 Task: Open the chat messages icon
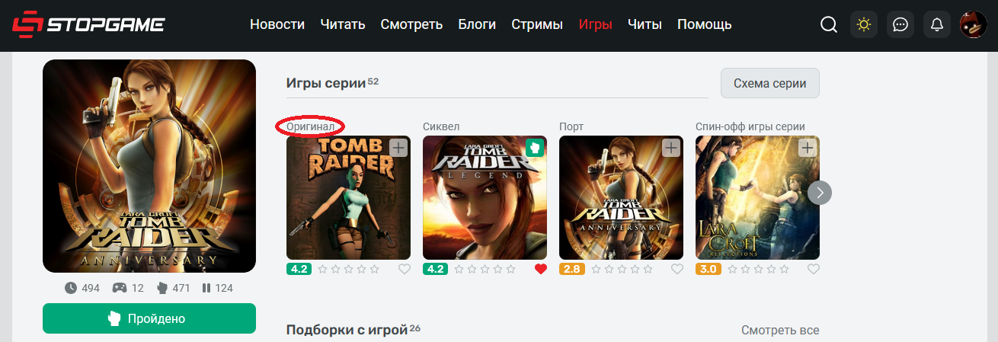point(900,24)
